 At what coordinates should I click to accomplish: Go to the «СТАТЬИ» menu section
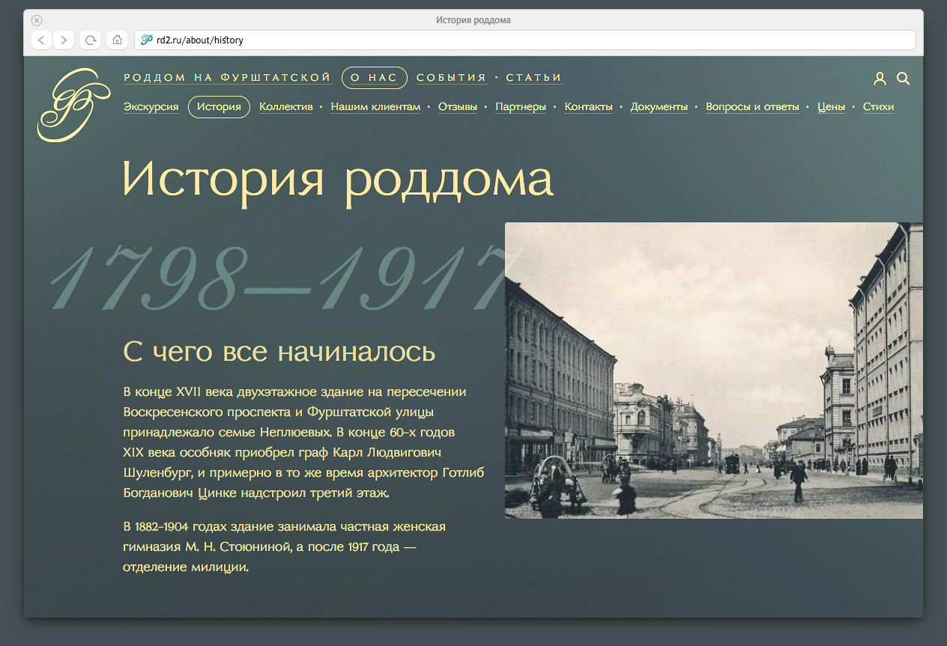[533, 78]
